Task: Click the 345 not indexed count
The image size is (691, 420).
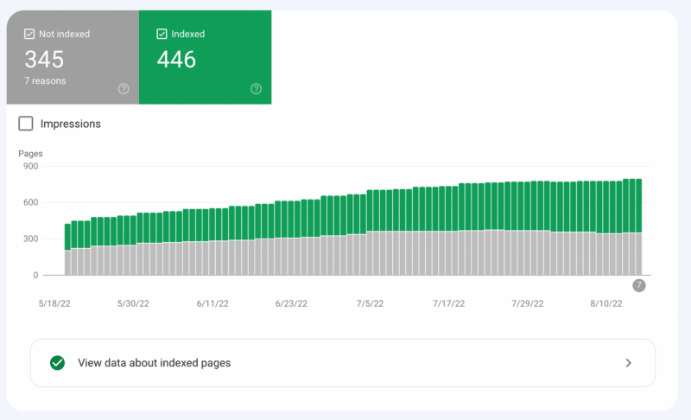Action: click(x=44, y=60)
